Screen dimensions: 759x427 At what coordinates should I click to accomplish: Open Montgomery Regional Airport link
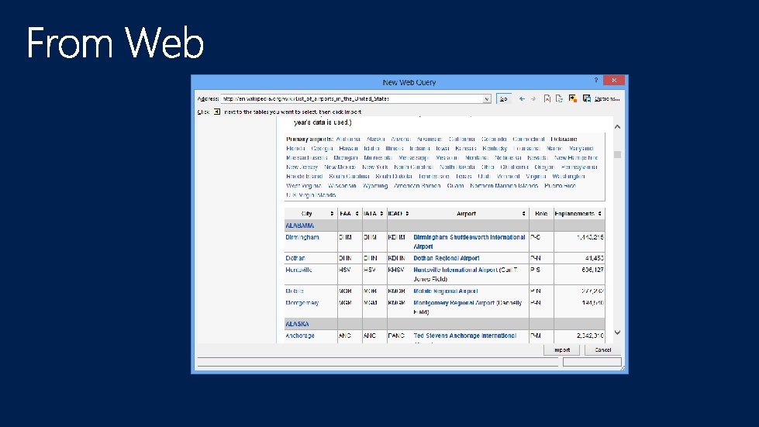[x=454, y=303]
